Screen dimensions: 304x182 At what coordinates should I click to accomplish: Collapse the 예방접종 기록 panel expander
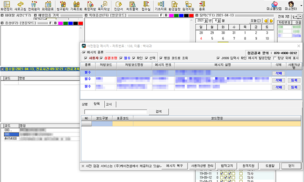pyautogui.click(x=36, y=15)
